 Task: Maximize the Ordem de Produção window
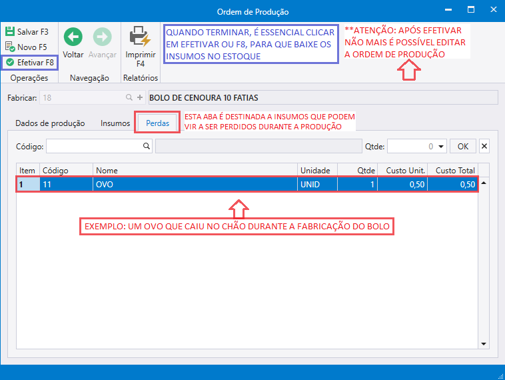coord(471,10)
